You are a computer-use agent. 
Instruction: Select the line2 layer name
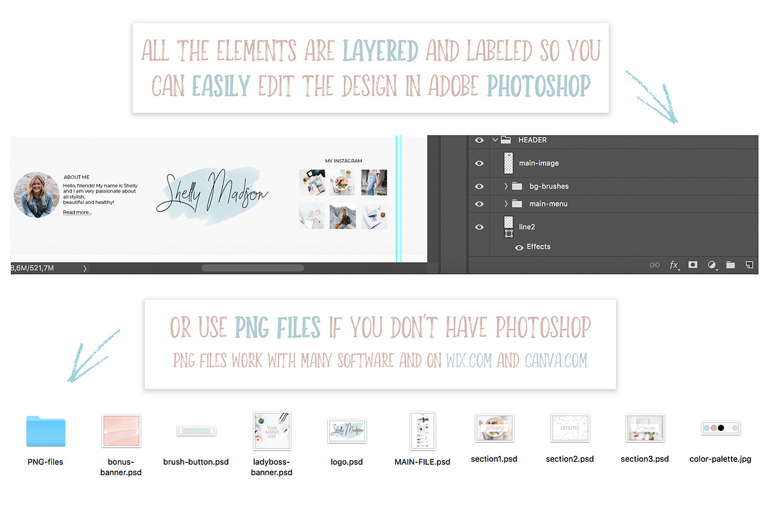[x=528, y=227]
